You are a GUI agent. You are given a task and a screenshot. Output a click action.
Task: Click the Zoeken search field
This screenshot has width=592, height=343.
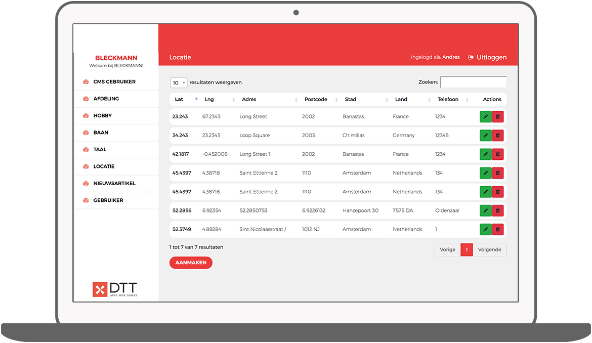coord(473,82)
